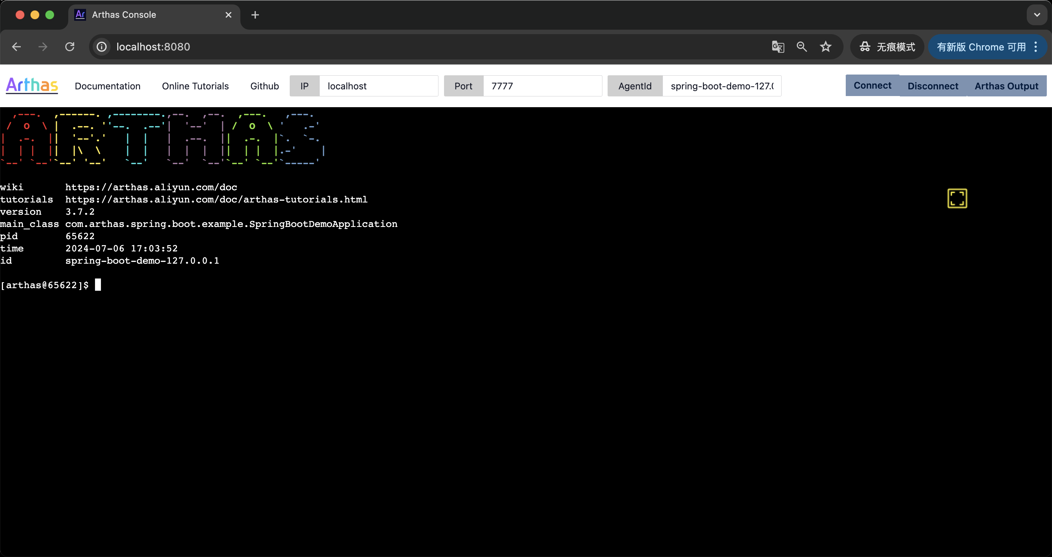This screenshot has width=1052, height=557.
Task: Click the macOS green zoom button
Action: 50,15
